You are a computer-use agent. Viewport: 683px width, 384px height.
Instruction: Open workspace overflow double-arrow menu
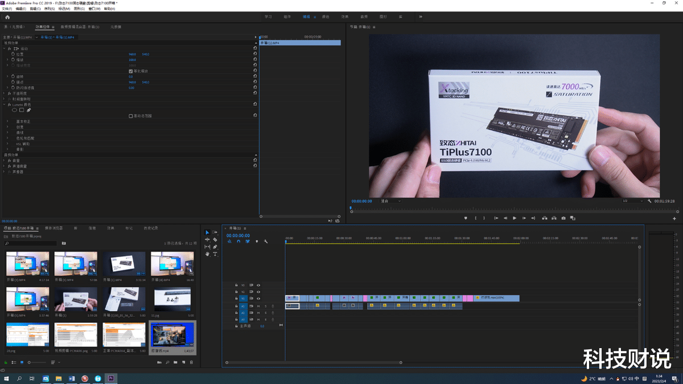pyautogui.click(x=421, y=17)
